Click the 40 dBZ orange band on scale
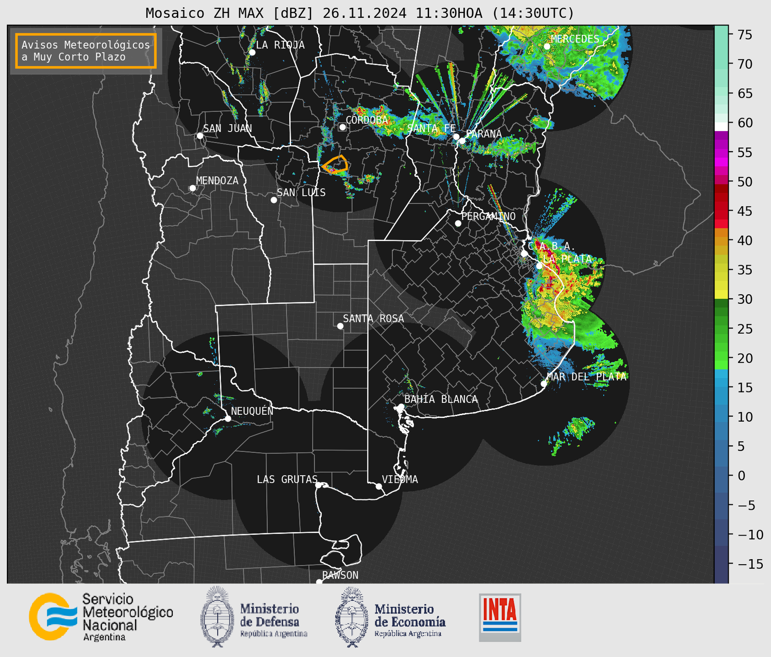 pos(721,240)
